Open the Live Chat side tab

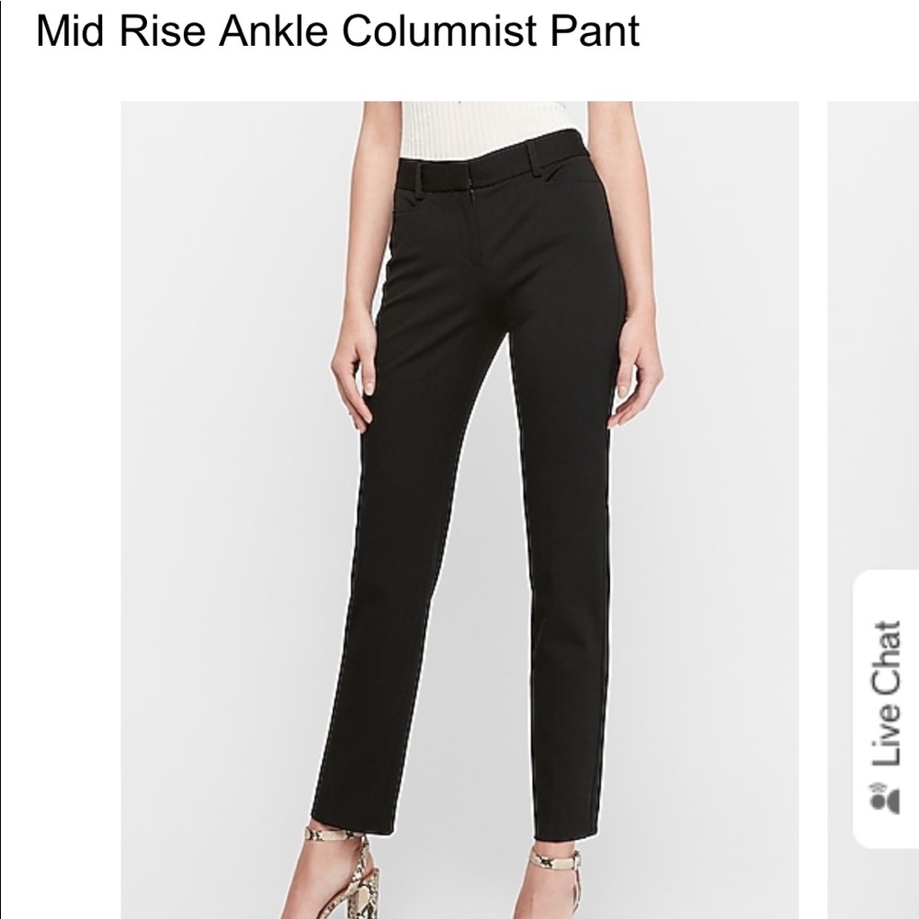coord(886,709)
